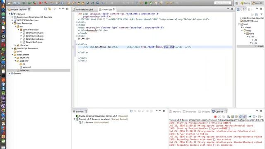Toggle Show Console on standard out change
This screenshot has width=265, height=149.
point(241,117)
